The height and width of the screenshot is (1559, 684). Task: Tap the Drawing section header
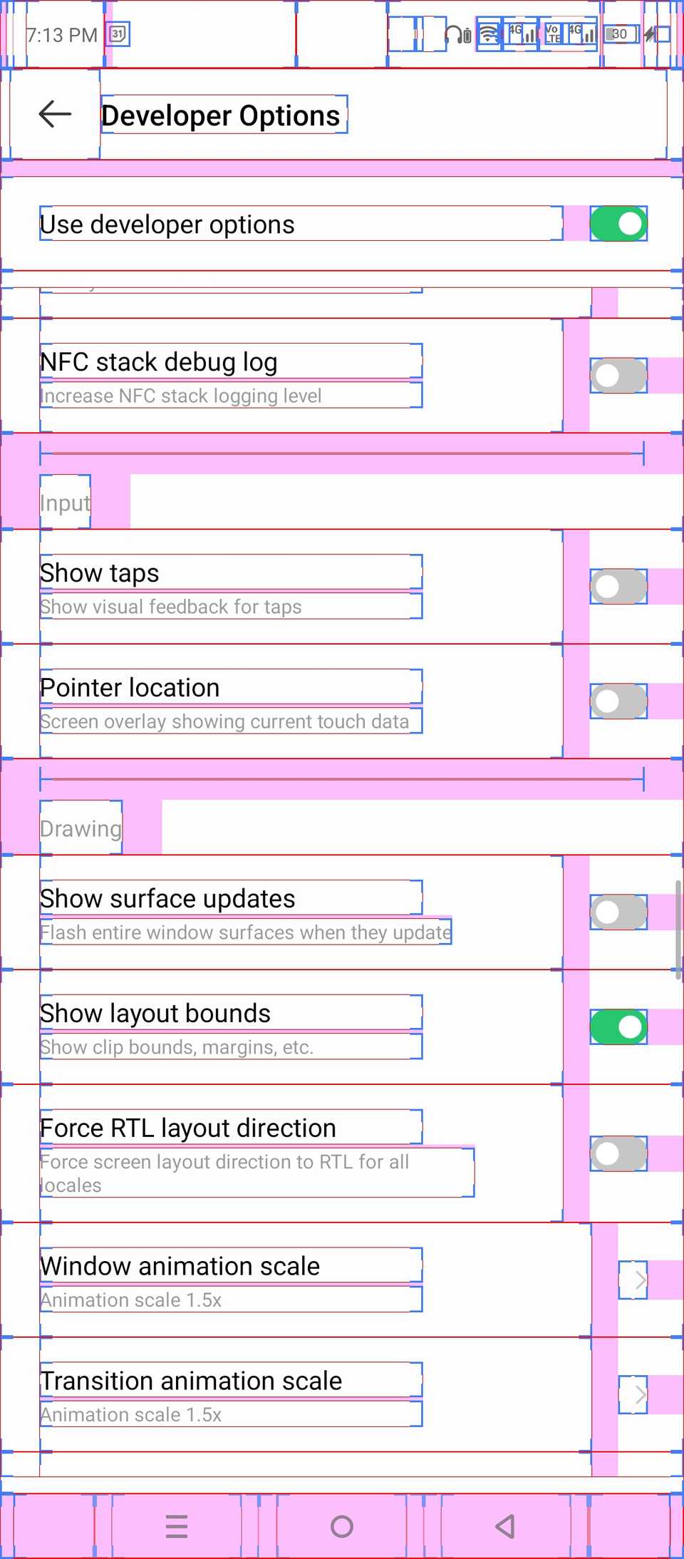pos(81,828)
